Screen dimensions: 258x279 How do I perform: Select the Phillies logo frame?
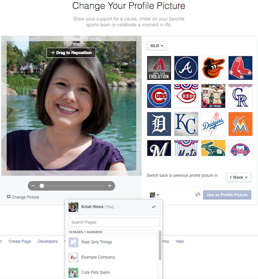240,148
